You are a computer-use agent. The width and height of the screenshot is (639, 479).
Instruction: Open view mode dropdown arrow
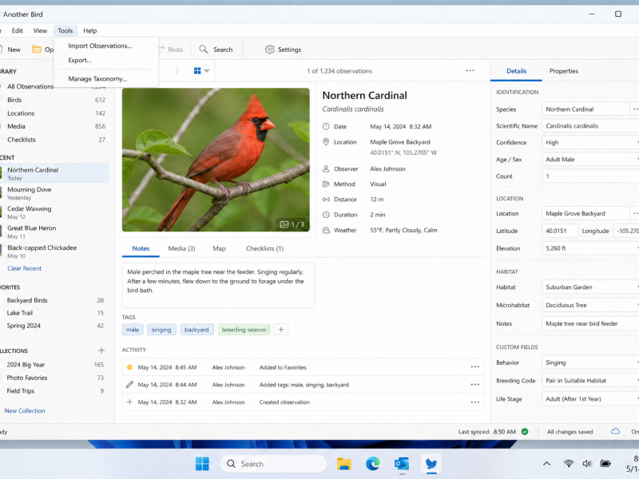[x=207, y=71]
